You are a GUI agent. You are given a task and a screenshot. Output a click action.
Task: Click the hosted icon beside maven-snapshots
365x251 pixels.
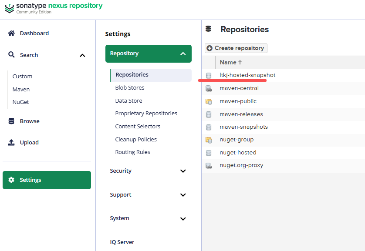click(209, 127)
